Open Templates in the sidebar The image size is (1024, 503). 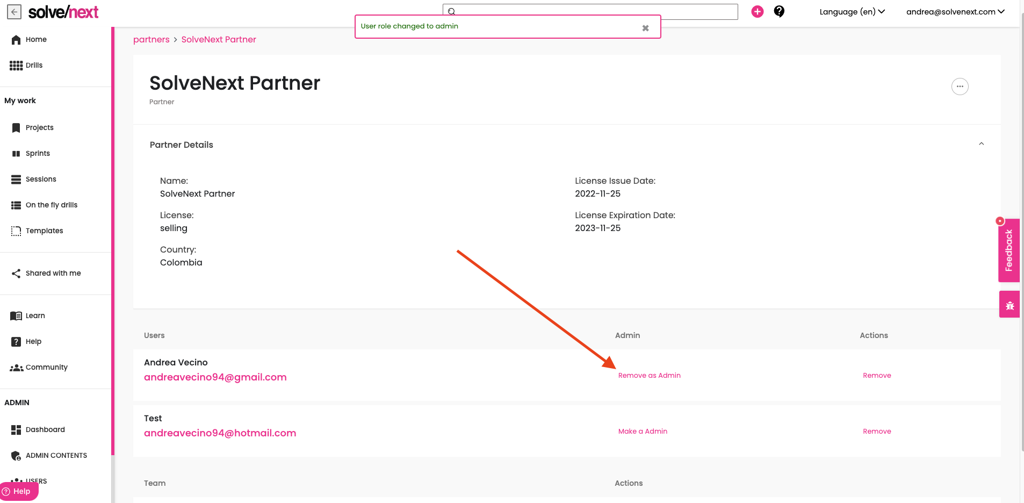click(45, 231)
